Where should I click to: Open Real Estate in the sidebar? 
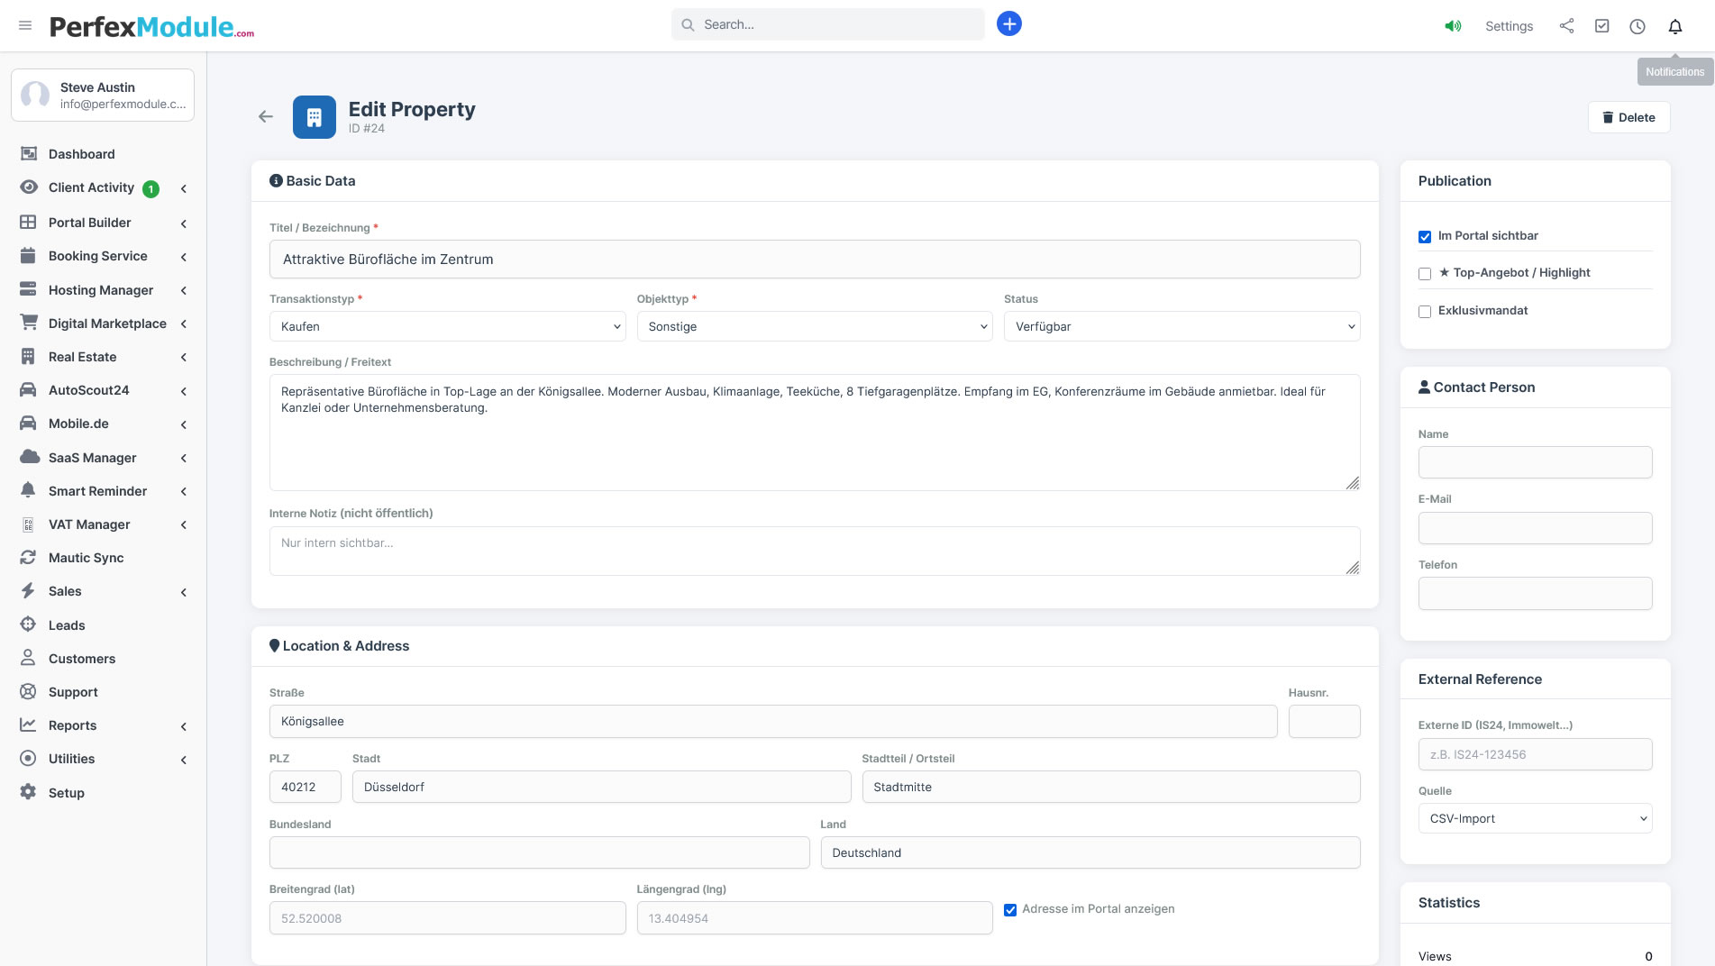point(83,357)
